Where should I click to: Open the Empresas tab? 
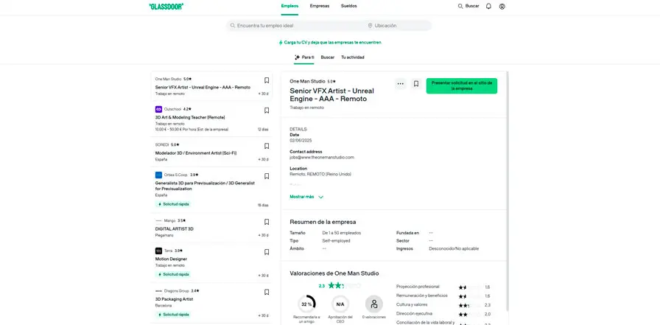[x=320, y=7]
